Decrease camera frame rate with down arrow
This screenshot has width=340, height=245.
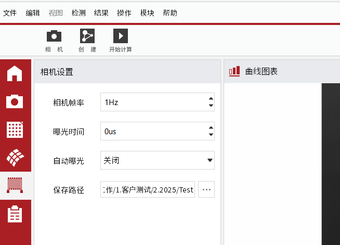pyautogui.click(x=211, y=106)
